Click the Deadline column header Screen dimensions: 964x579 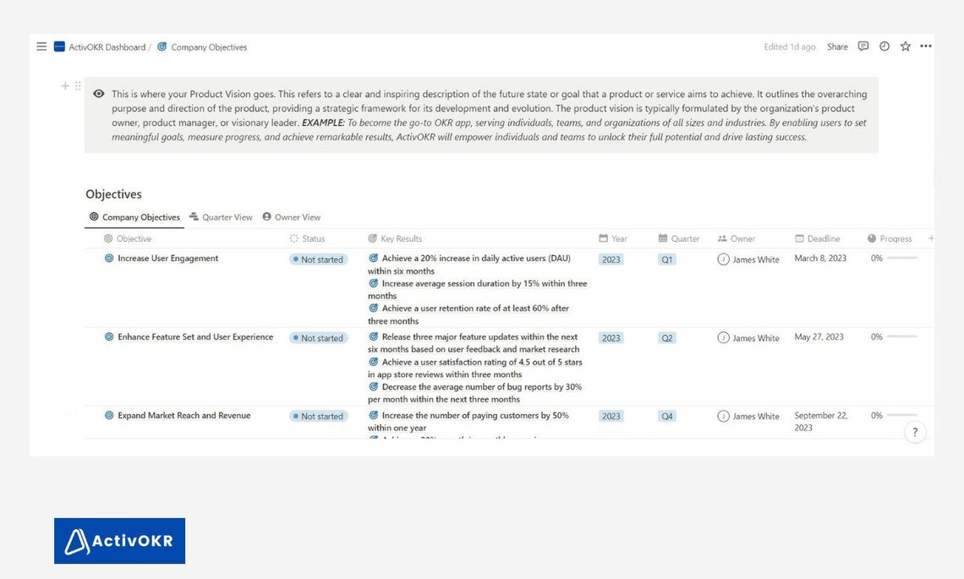817,238
